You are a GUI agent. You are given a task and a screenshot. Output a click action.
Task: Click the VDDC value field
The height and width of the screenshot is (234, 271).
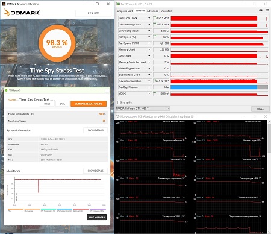[161, 93]
